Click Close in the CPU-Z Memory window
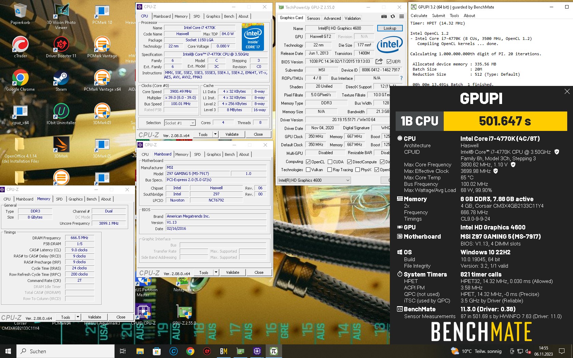The height and width of the screenshot is (358, 573). click(121, 317)
